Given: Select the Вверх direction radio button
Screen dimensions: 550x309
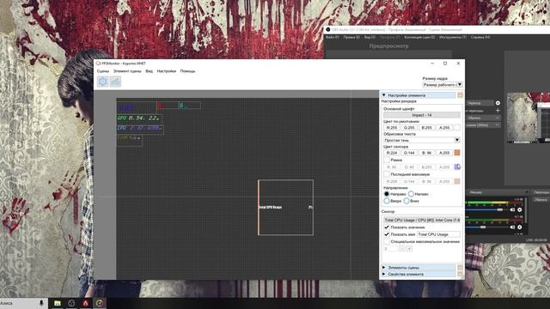Looking at the screenshot, I should coord(387,201).
